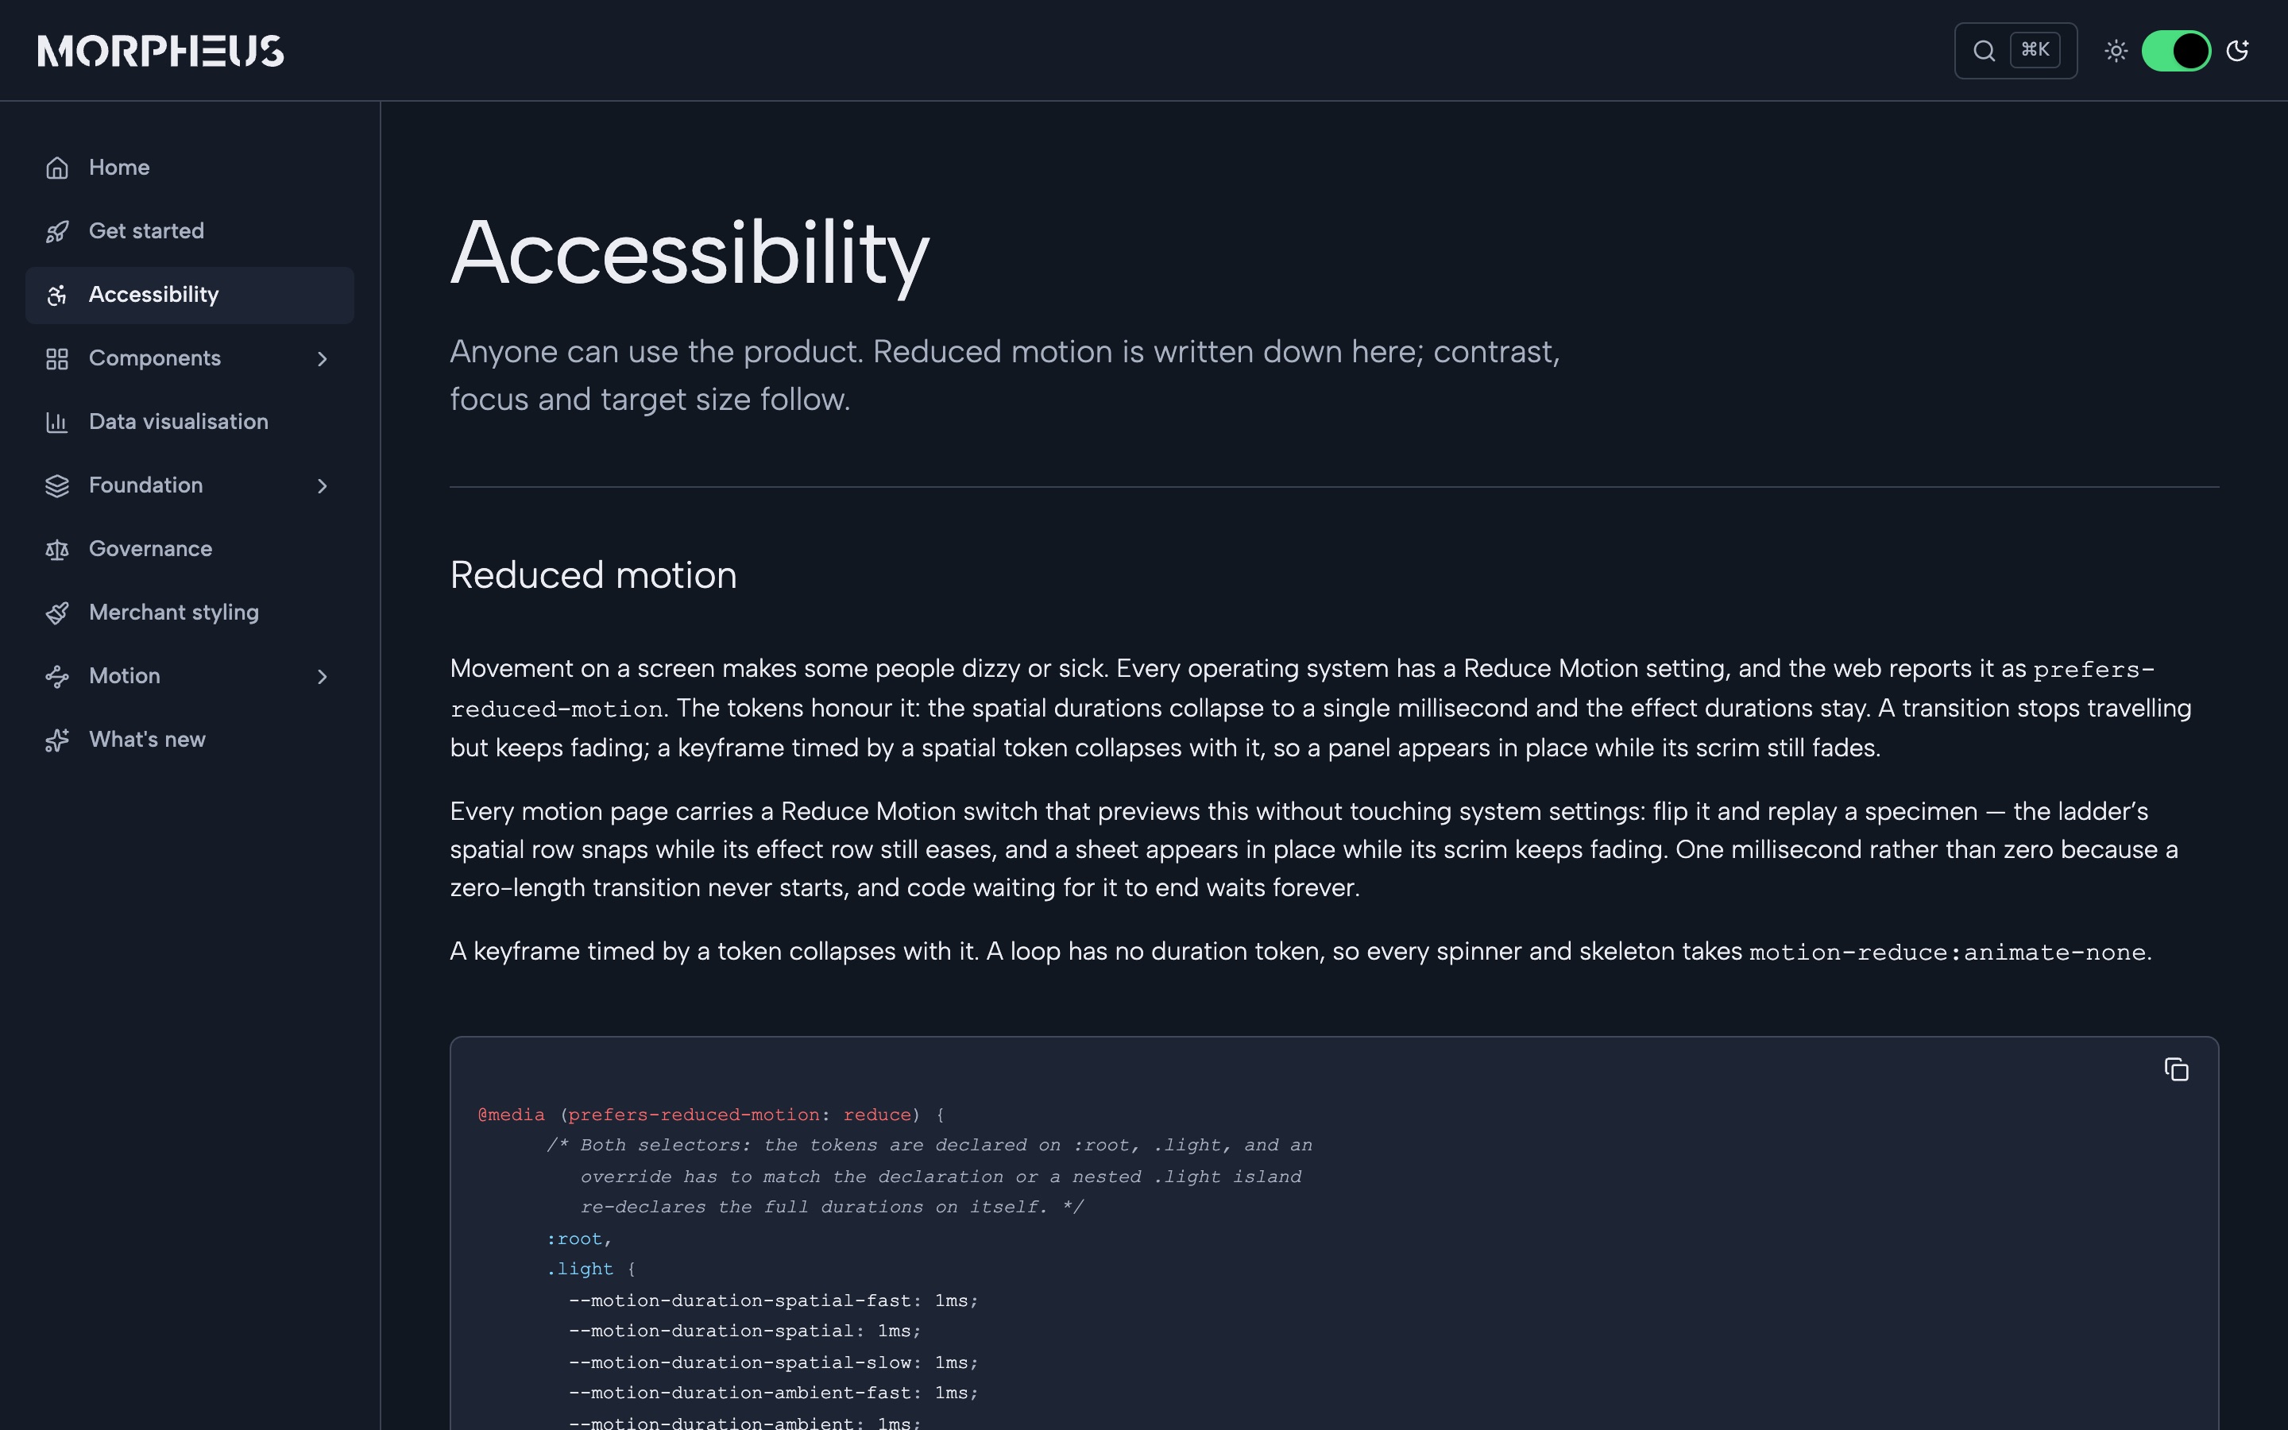Image resolution: width=2288 pixels, height=1430 pixels.
Task: Expand the Components chevron
Action: tap(323, 358)
